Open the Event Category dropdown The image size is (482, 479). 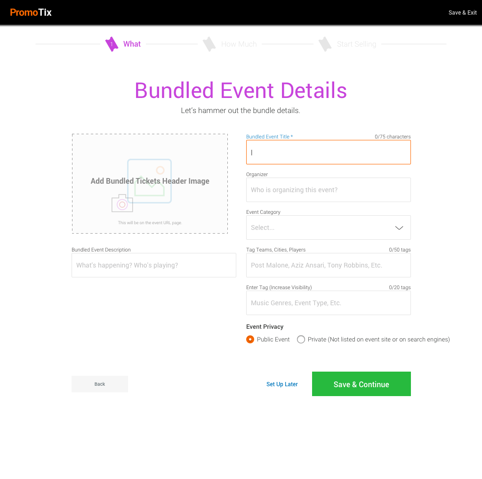328,227
